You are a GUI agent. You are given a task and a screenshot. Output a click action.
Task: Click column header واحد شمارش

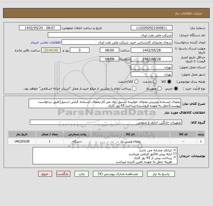(77, 134)
